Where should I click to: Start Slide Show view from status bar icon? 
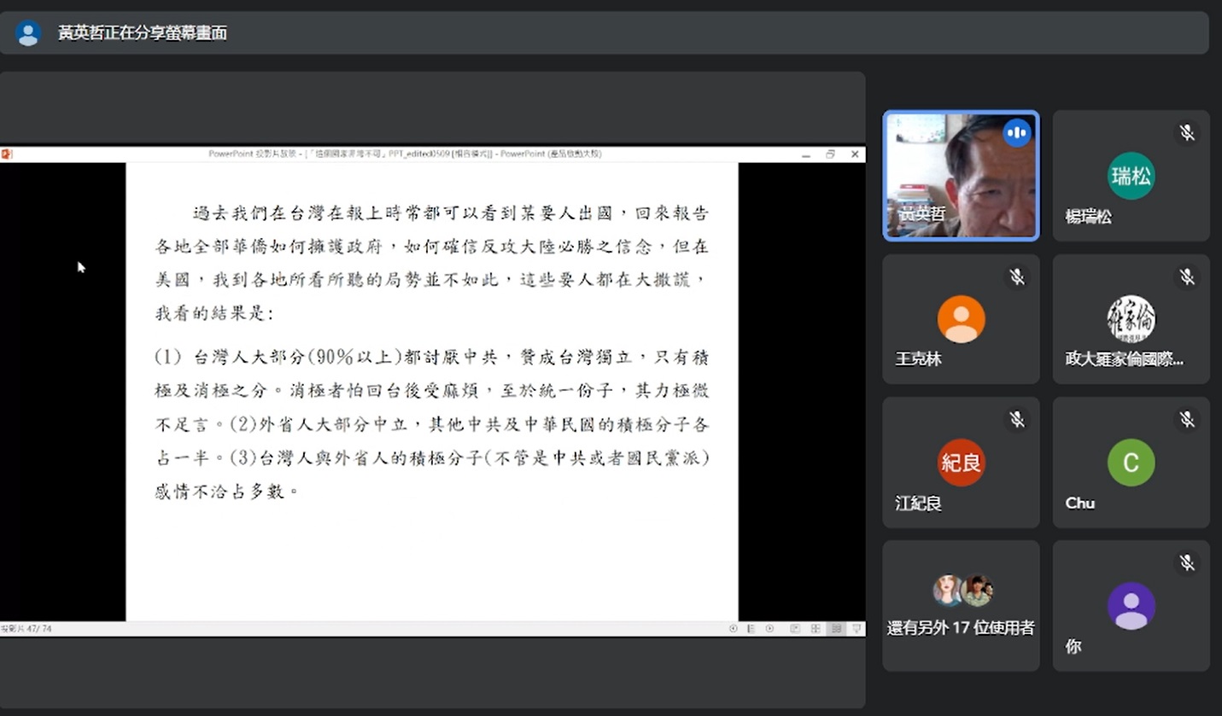pyautogui.click(x=857, y=628)
